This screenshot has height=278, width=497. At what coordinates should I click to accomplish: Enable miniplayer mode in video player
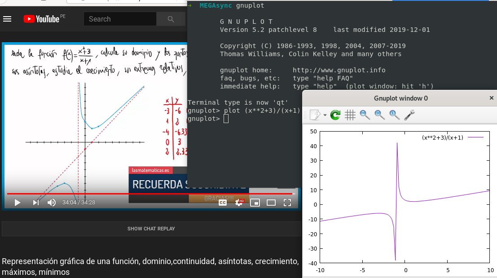click(x=255, y=203)
